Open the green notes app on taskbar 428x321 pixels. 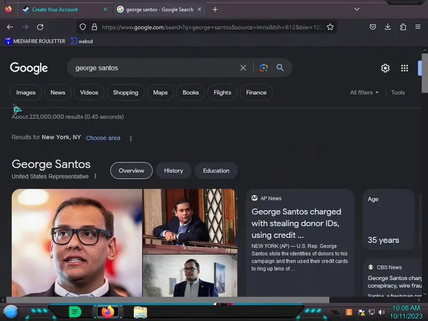tap(75, 312)
